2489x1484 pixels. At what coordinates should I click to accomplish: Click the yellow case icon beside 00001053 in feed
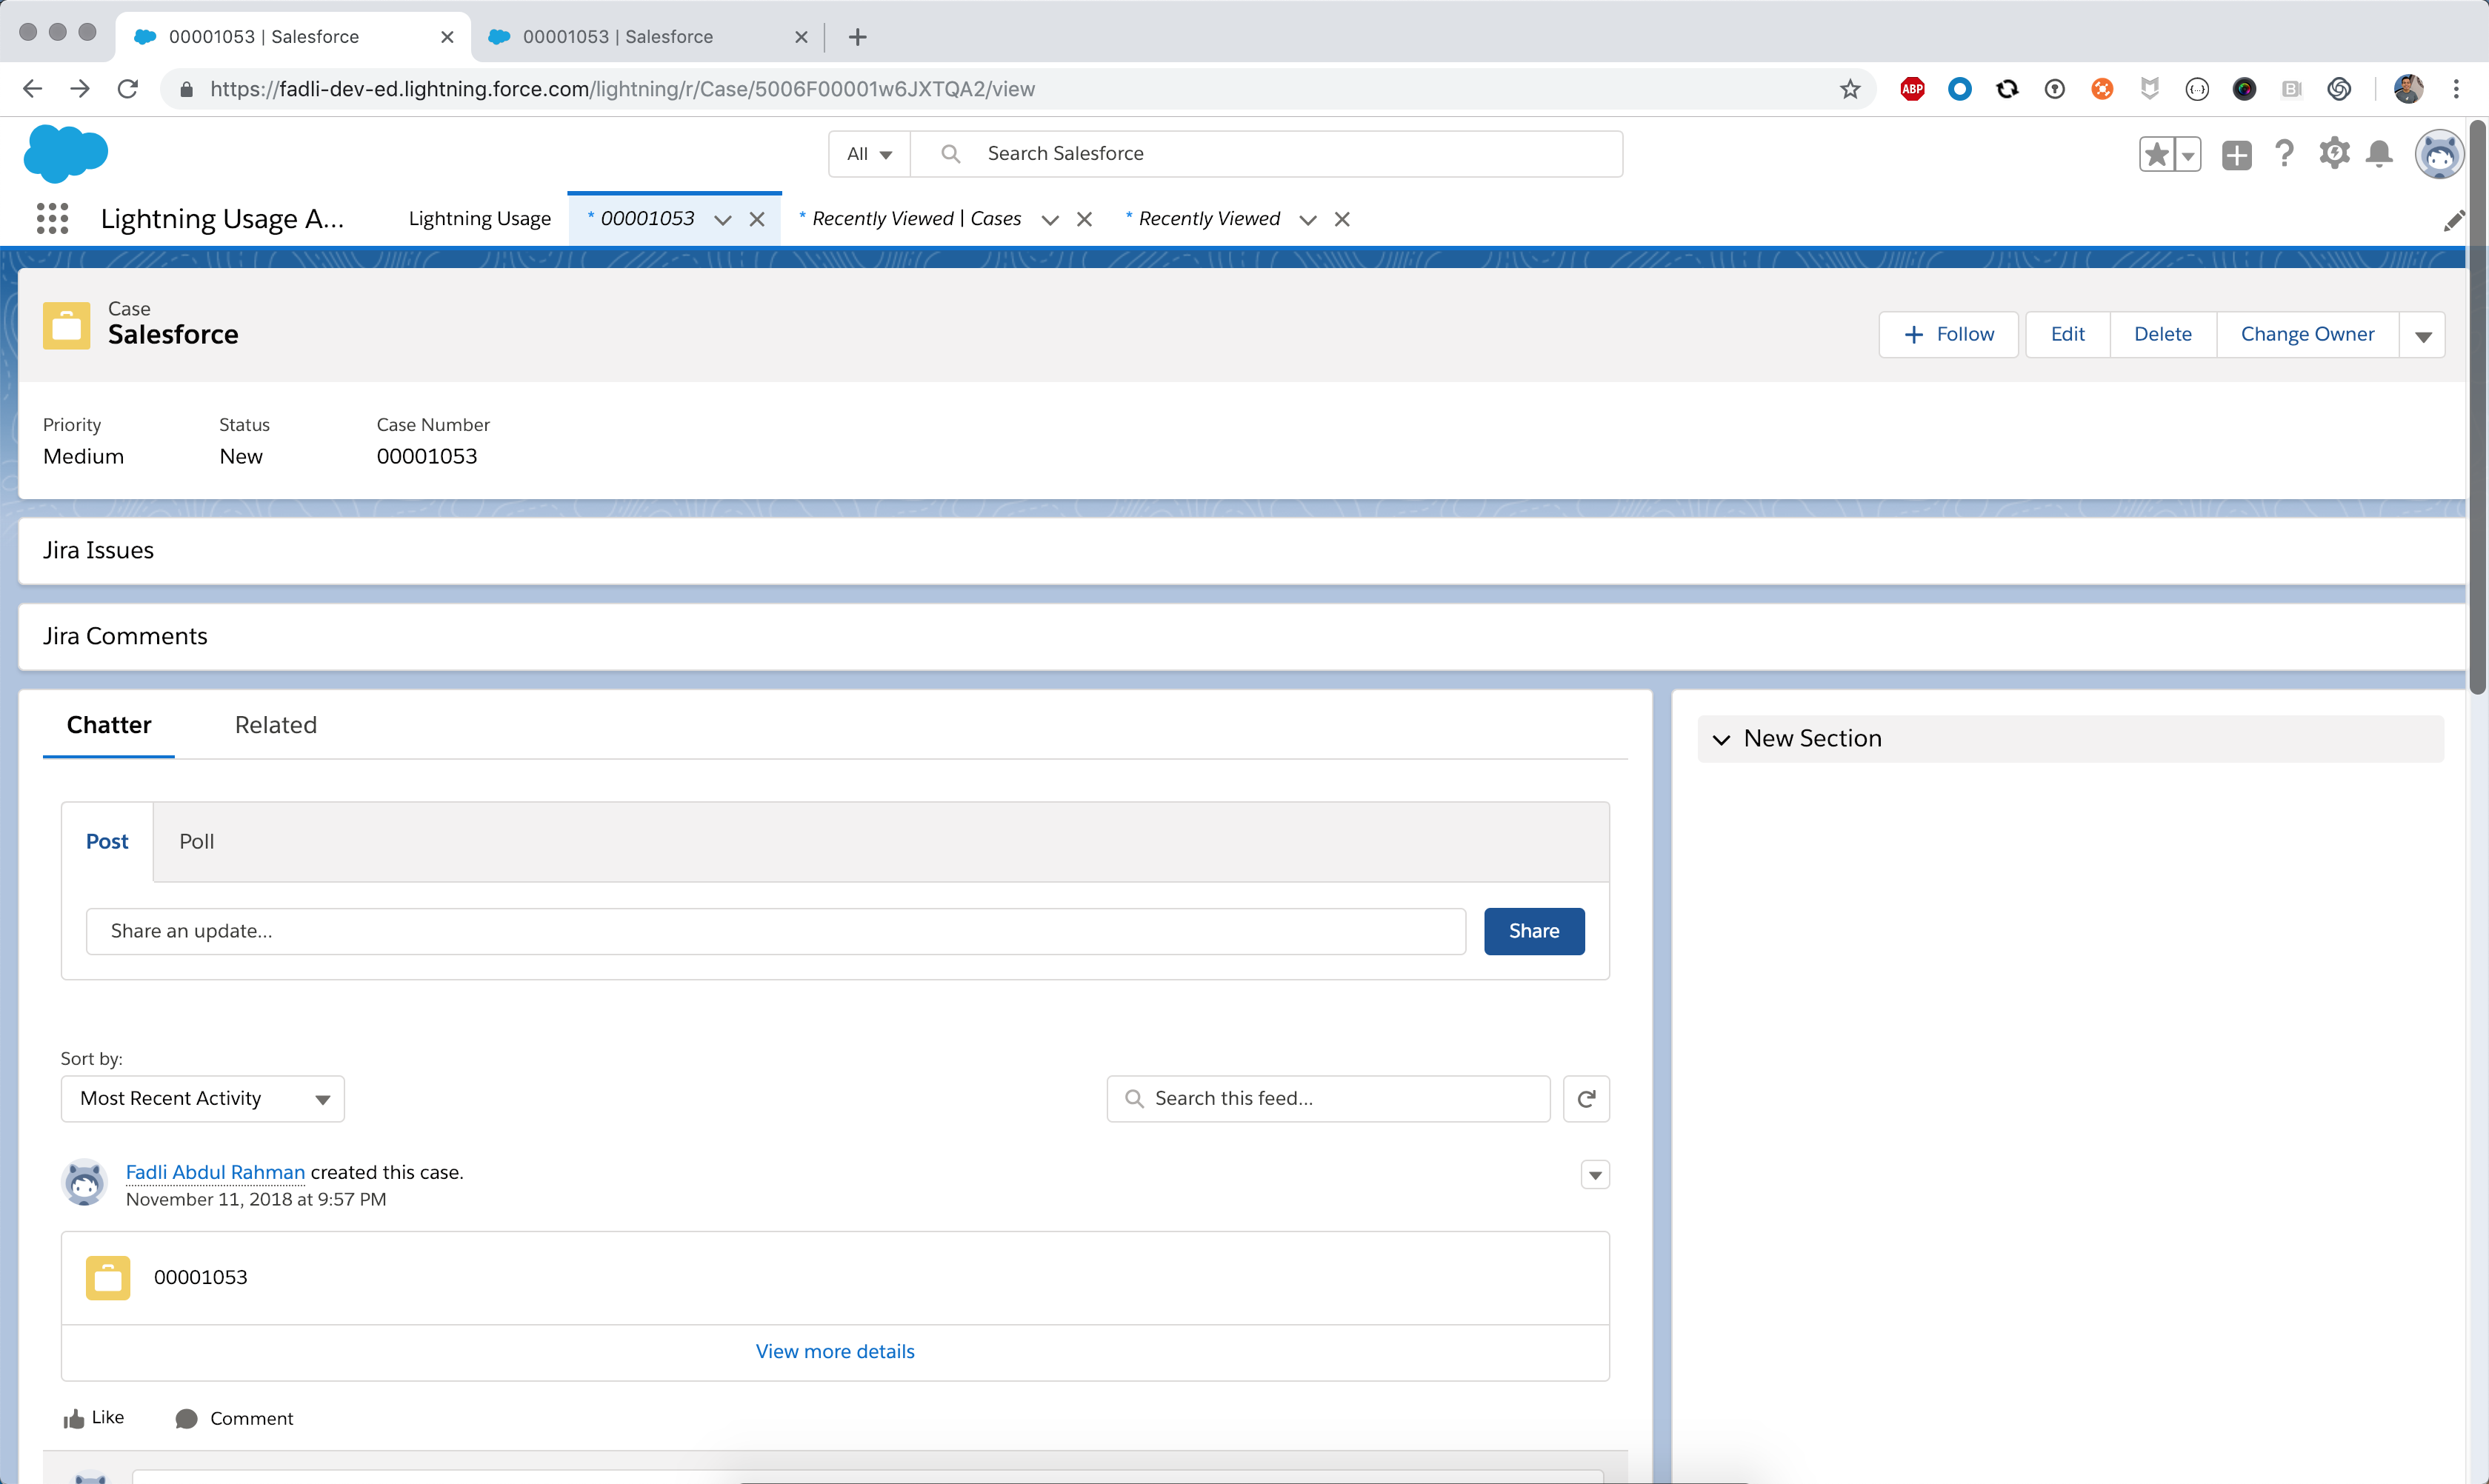point(108,1277)
